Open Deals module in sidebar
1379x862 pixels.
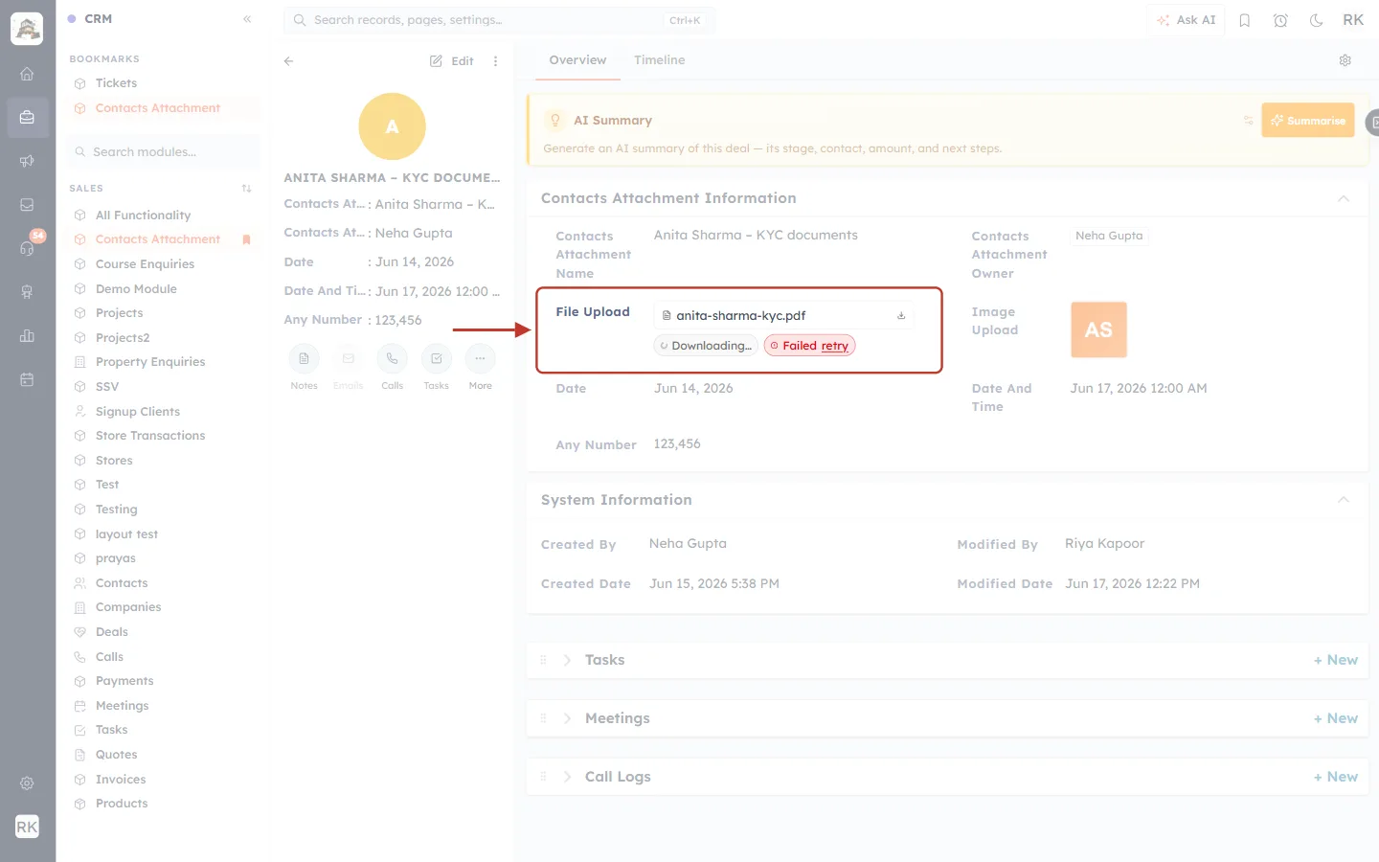click(x=112, y=632)
